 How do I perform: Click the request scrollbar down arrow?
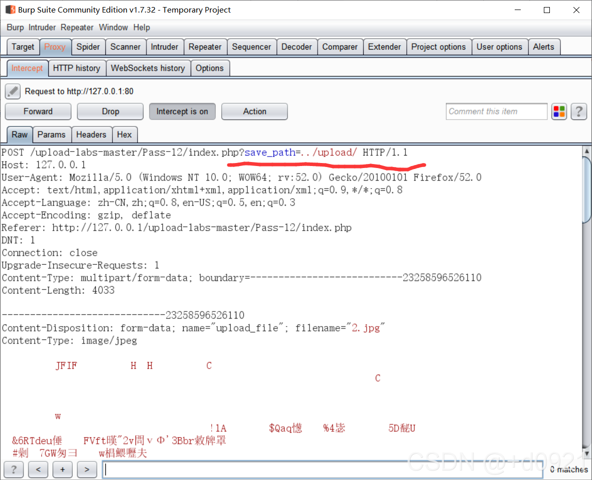pyautogui.click(x=587, y=453)
